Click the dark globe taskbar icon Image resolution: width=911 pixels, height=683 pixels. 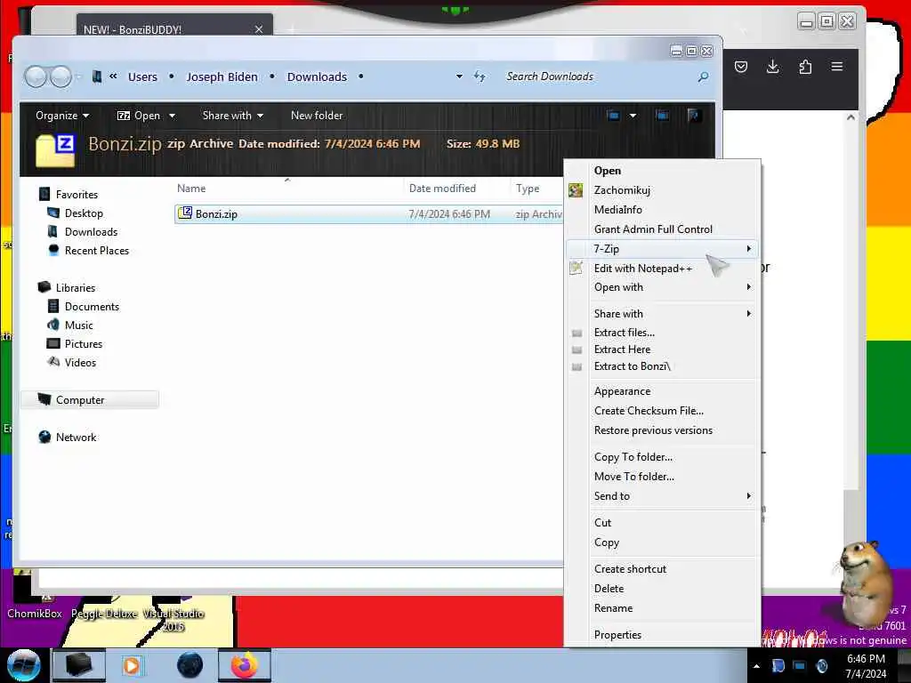pos(189,665)
